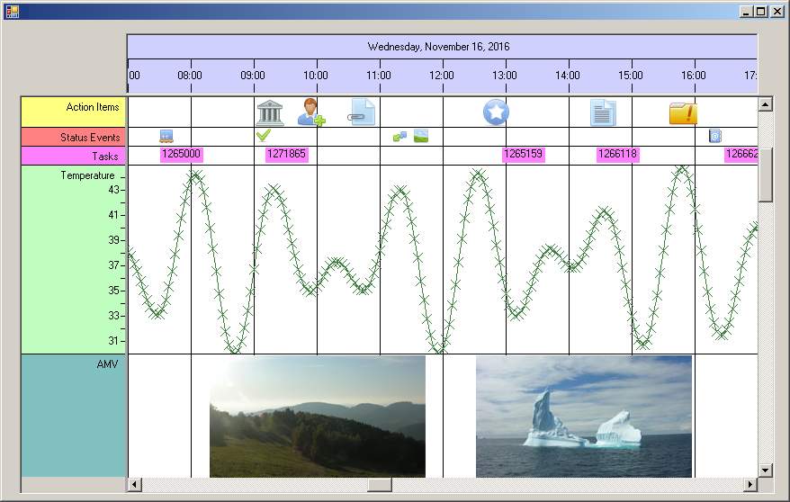Open the blue text document icon
Viewport: 790px width, 502px height.
pyautogui.click(x=603, y=112)
